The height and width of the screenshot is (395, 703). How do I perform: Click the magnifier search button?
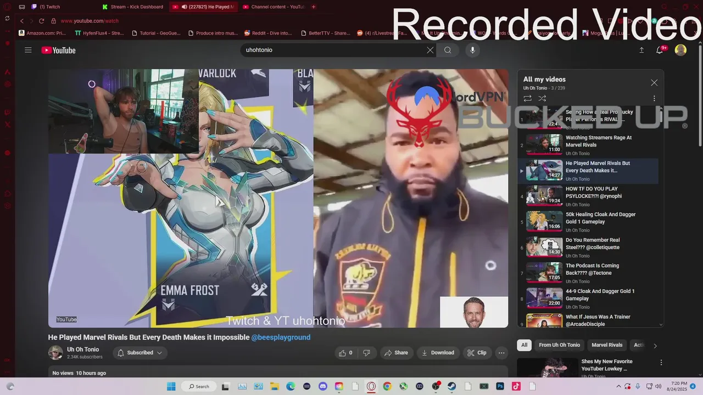[x=448, y=50]
